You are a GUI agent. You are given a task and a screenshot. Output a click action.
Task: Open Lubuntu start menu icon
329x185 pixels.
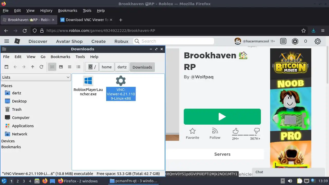point(4,181)
